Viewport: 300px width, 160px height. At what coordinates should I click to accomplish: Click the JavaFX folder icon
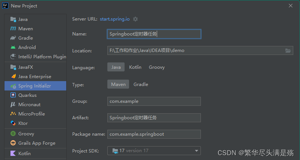point(13,67)
